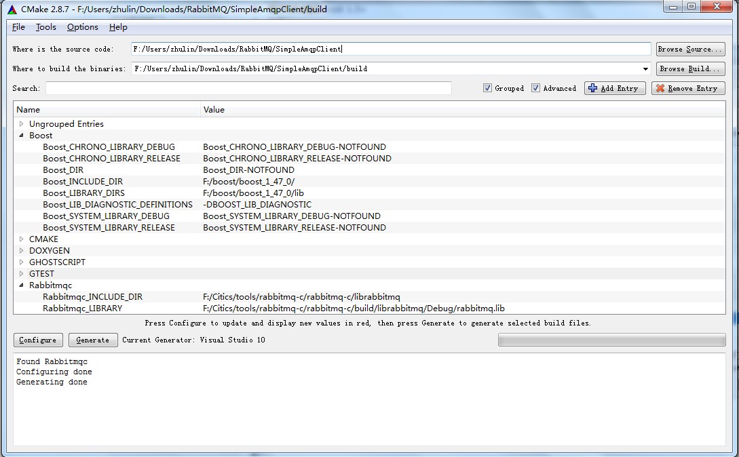Screen dimensions: 739x457
Task: Expand the DOXYGEN group
Action: click(x=21, y=251)
